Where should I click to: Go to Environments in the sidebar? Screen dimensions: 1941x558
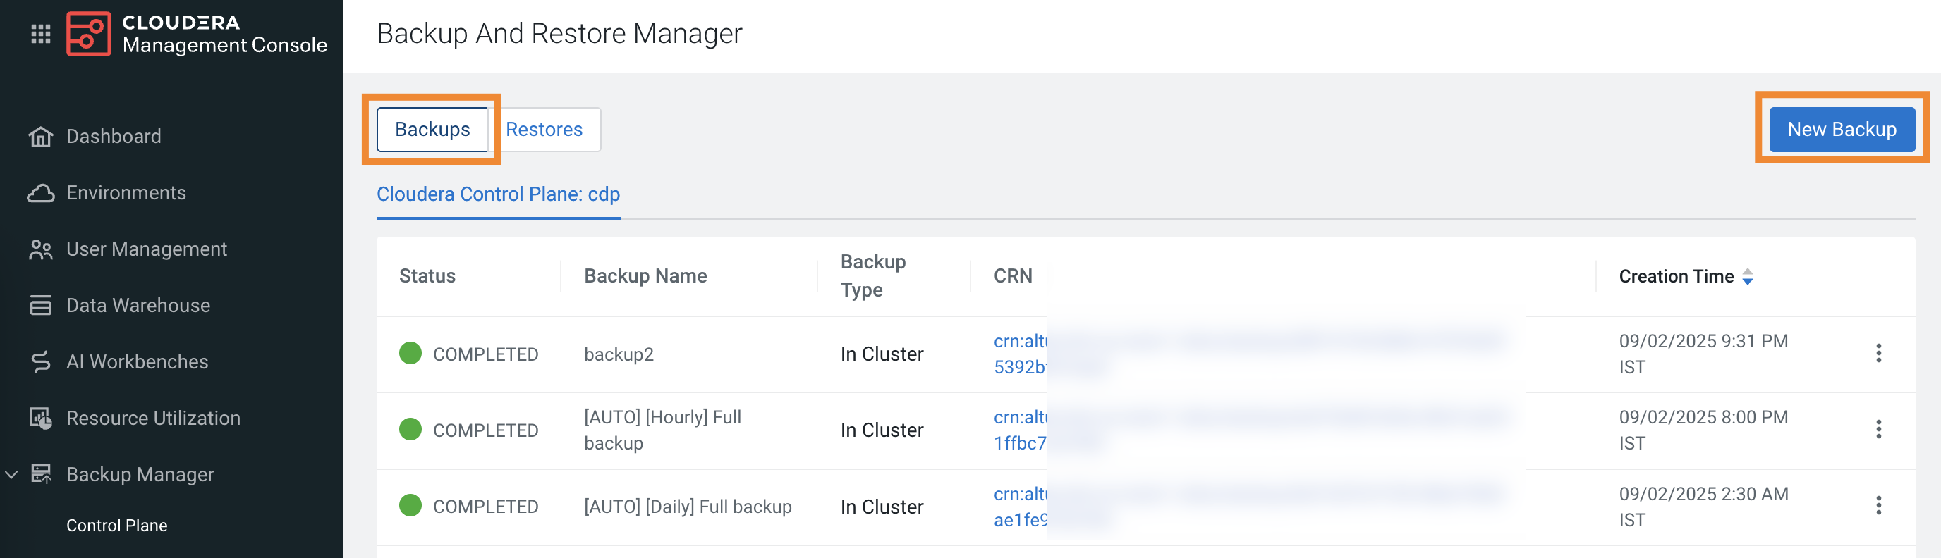(x=126, y=193)
